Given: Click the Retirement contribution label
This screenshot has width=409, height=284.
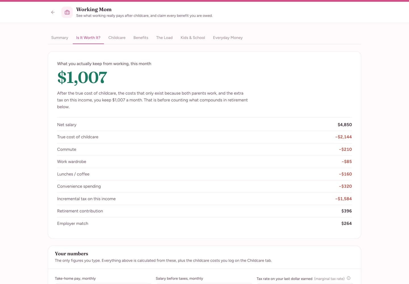Looking at the screenshot, I should (x=80, y=211).
